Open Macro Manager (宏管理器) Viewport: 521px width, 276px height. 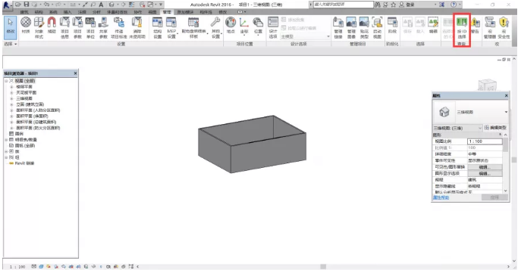click(x=490, y=27)
